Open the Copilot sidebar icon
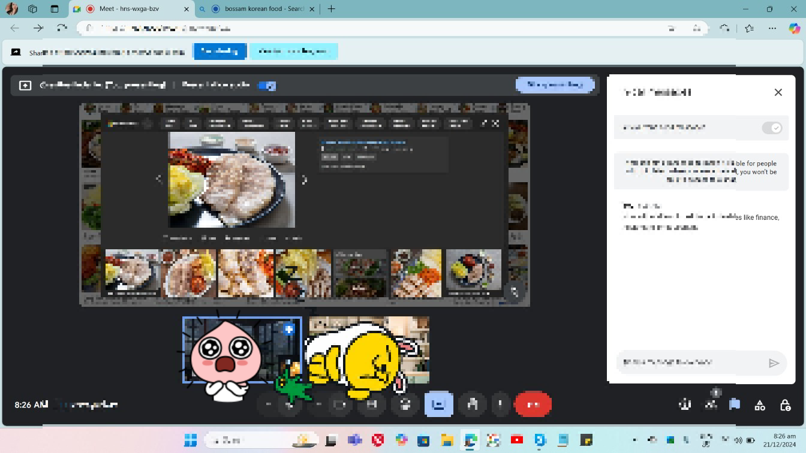Viewport: 806px width, 453px height. click(x=795, y=28)
